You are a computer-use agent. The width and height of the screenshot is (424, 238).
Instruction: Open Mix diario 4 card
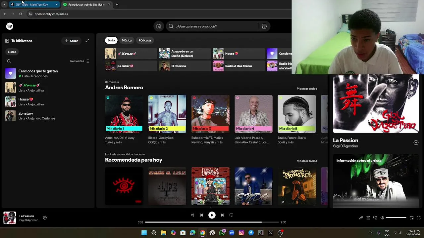click(x=253, y=120)
